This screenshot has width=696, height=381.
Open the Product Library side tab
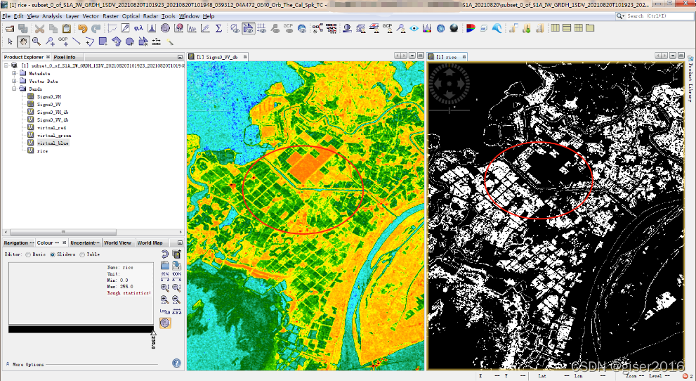pyautogui.click(x=690, y=80)
